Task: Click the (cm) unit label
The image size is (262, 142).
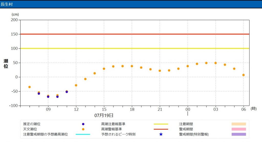Action: 15,15
